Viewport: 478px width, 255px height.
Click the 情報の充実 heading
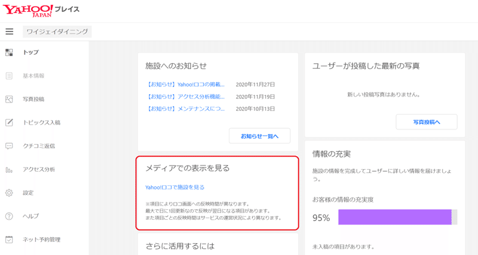click(x=332, y=154)
